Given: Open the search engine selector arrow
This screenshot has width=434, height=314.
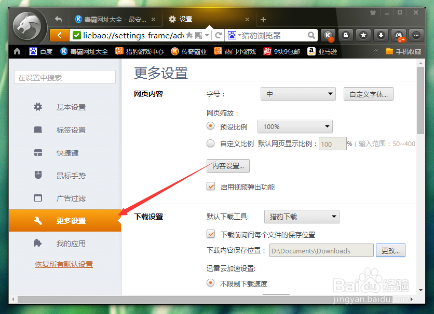Looking at the screenshot, I should click(239, 35).
